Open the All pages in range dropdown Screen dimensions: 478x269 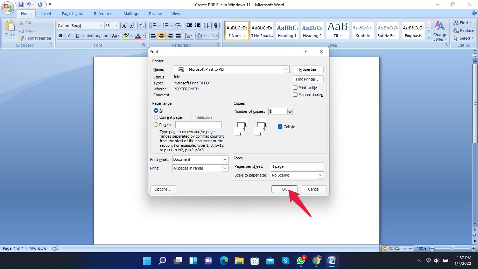point(225,168)
